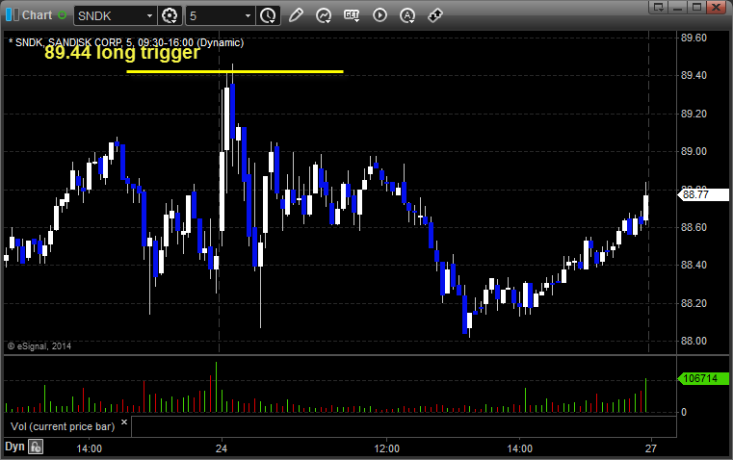733x460 pixels.
Task: Click the 27 date axis label
Action: (x=651, y=448)
